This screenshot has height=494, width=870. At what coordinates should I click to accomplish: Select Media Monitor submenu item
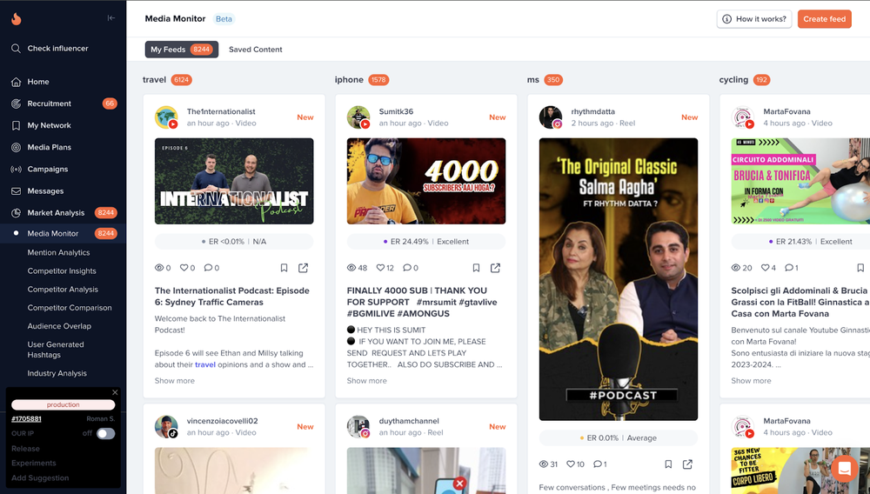click(64, 233)
